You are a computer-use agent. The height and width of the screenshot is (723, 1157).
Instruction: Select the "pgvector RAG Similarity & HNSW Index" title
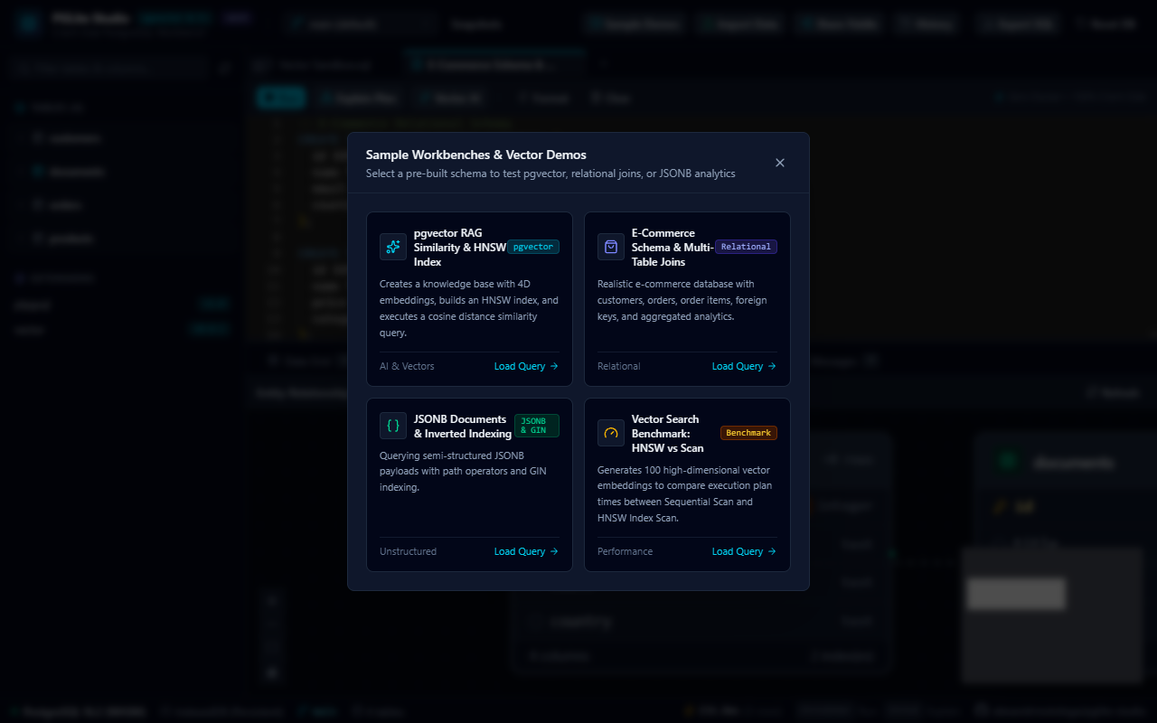click(x=460, y=248)
